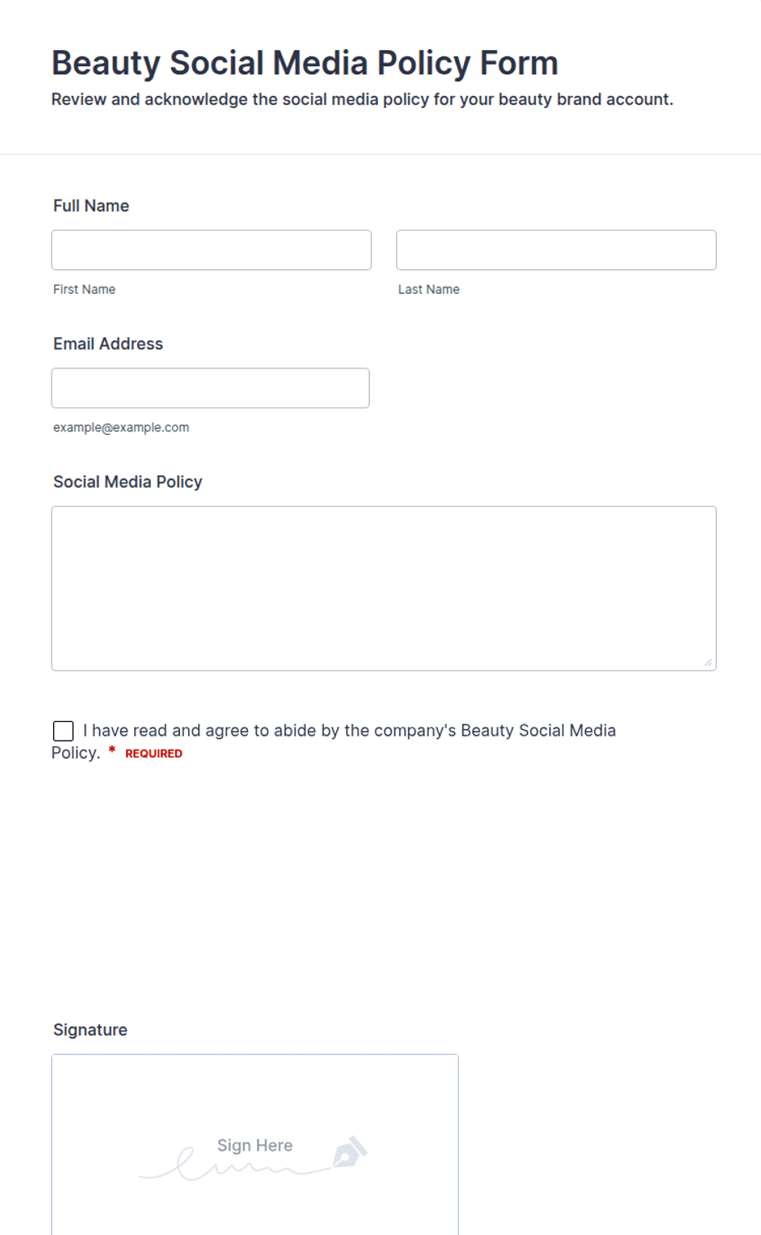Click the scribble line under Sign Here
Image resolution: width=761 pixels, height=1235 pixels.
tap(237, 1165)
